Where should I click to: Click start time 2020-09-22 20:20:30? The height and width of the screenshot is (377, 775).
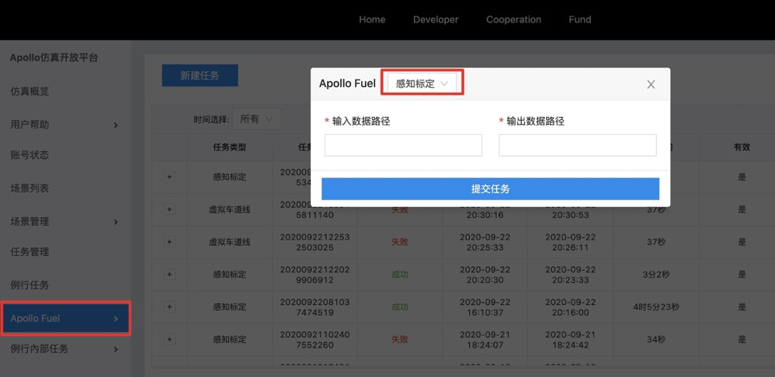(485, 275)
